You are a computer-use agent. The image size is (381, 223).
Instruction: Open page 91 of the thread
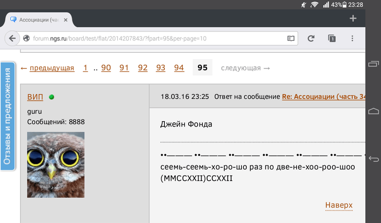click(x=124, y=68)
